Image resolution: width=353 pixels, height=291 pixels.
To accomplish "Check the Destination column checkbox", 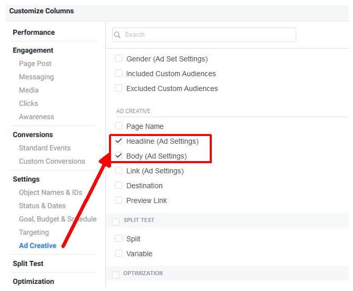I will (119, 186).
